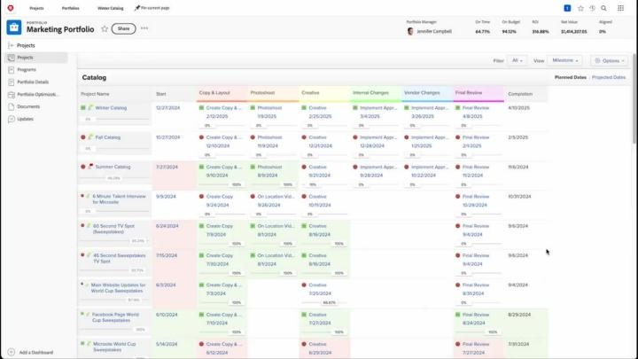The image size is (638, 359).
Task: Click Winter Catalog completion date 4/10/2025
Action: 518,108
